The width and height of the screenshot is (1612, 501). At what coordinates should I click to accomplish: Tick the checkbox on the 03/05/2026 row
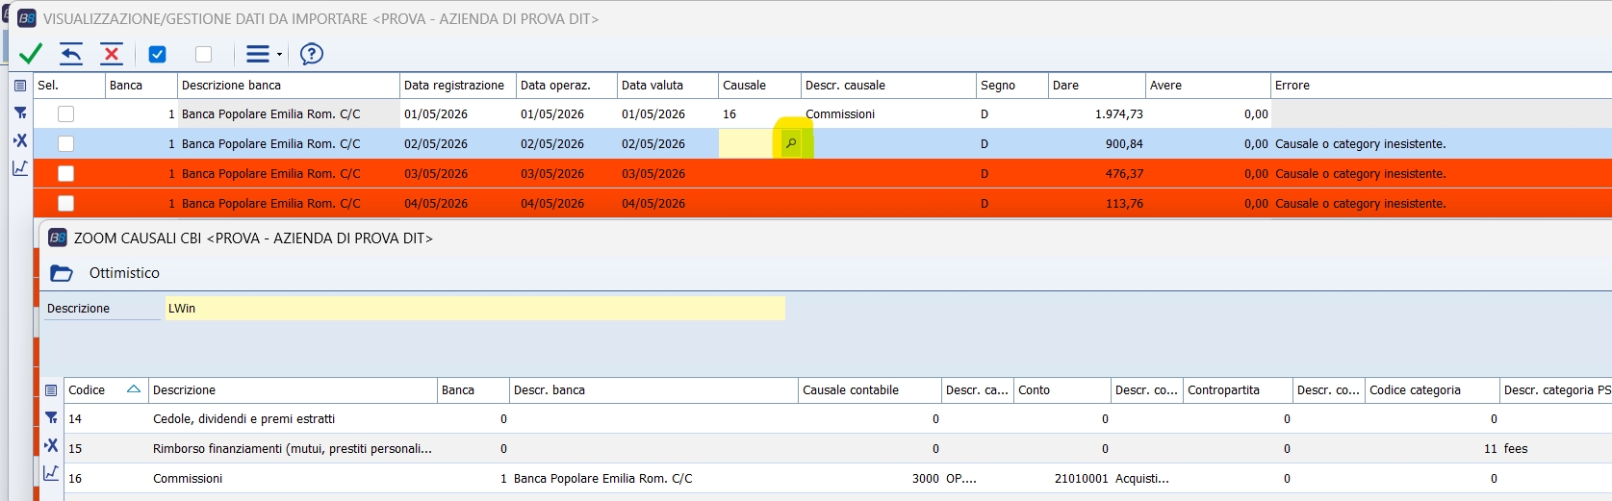click(x=65, y=173)
